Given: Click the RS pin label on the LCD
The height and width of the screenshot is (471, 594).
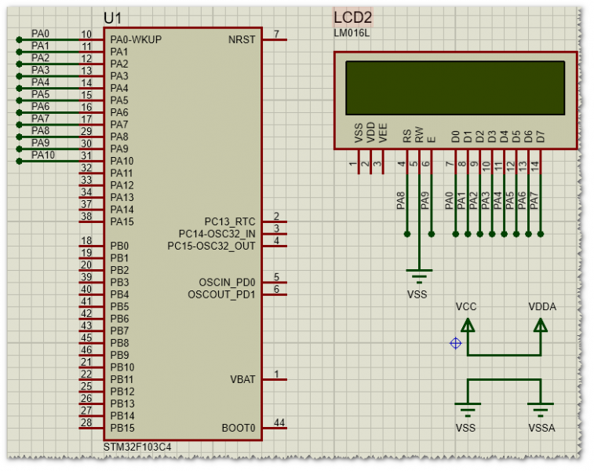Looking at the screenshot, I should pyautogui.click(x=407, y=136).
